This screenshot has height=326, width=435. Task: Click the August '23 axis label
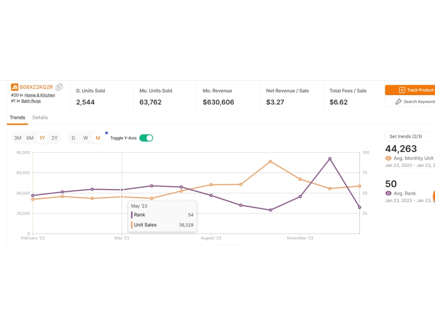click(x=211, y=238)
